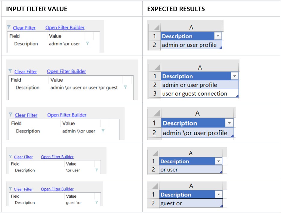Click select-all corner in sheet containing 'user or guest connection'
The image size is (281, 213).
click(155, 67)
